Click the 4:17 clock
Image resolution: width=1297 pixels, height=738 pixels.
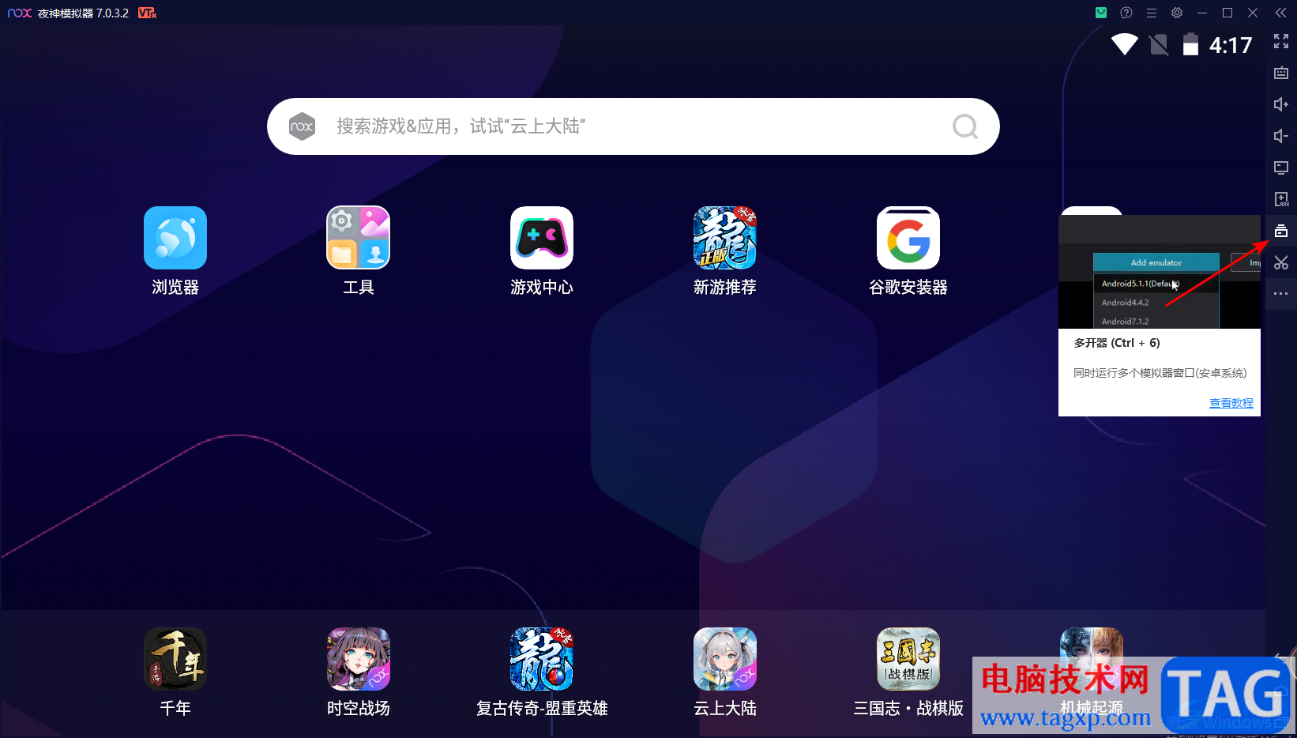coord(1231,45)
